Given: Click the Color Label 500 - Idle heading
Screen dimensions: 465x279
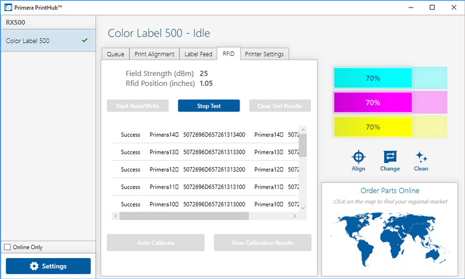Looking at the screenshot, I should (x=159, y=33).
